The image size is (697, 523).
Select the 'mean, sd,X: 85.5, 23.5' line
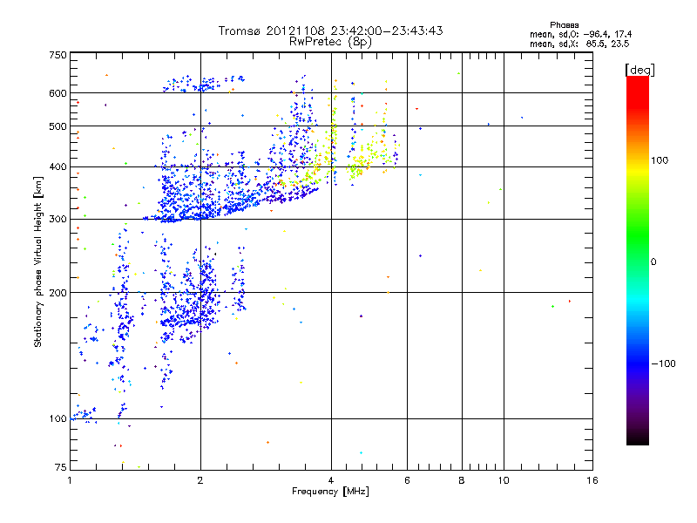(x=579, y=44)
